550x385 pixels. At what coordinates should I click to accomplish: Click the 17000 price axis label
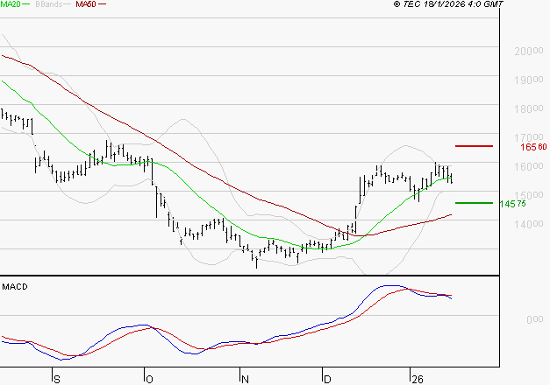click(529, 137)
